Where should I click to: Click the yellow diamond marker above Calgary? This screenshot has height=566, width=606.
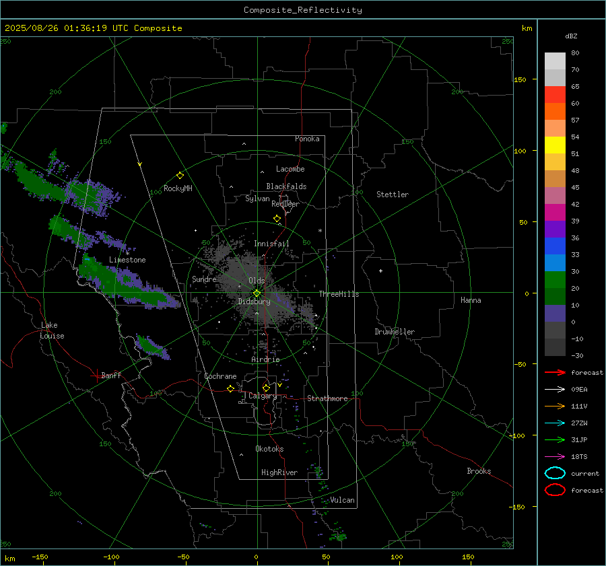(x=266, y=388)
